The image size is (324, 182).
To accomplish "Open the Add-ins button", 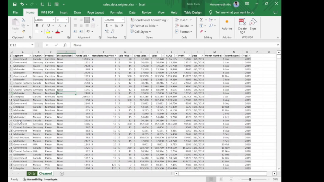I will 227,25.
